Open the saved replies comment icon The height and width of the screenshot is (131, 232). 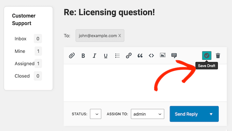(174, 56)
